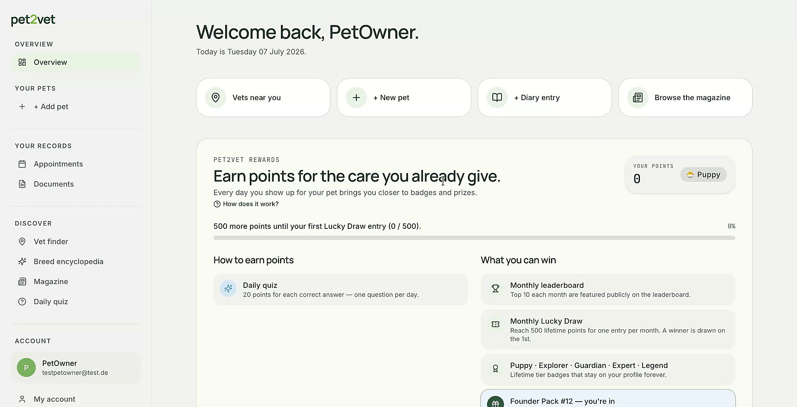The height and width of the screenshot is (407, 797).
Task: Click the map pin icon in Vets near you
Action: (215, 98)
